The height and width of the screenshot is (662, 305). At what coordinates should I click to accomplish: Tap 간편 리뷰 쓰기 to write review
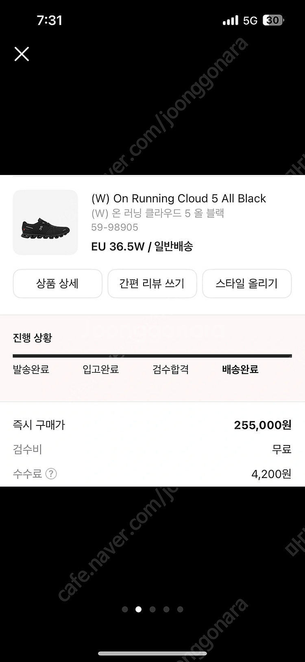(152, 283)
